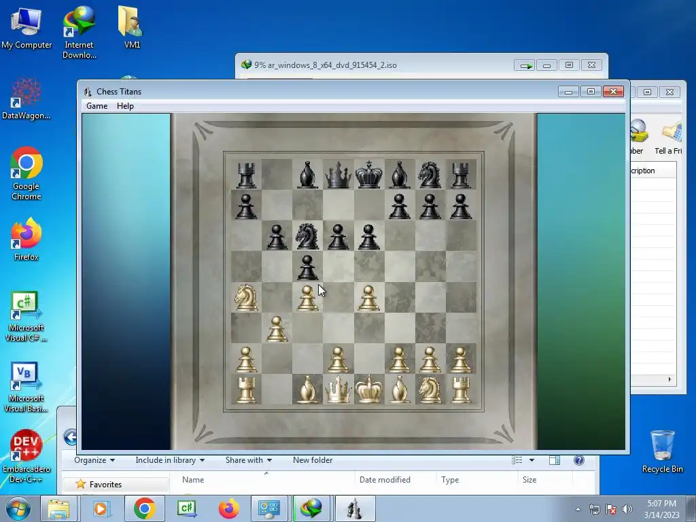Launch Firefox from desktop shortcut
Viewport: 696px width, 522px height.
27,240
